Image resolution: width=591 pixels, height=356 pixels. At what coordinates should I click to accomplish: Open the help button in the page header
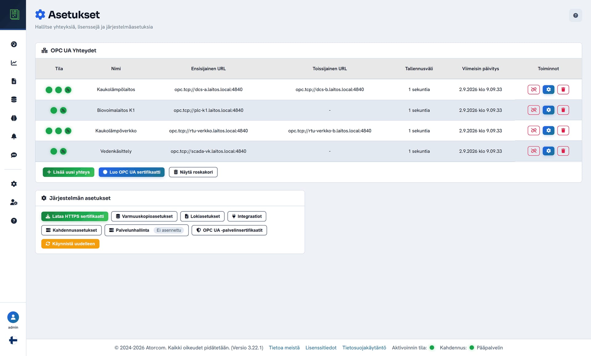(575, 15)
